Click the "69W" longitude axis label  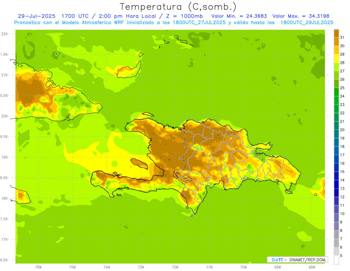tap(278, 267)
